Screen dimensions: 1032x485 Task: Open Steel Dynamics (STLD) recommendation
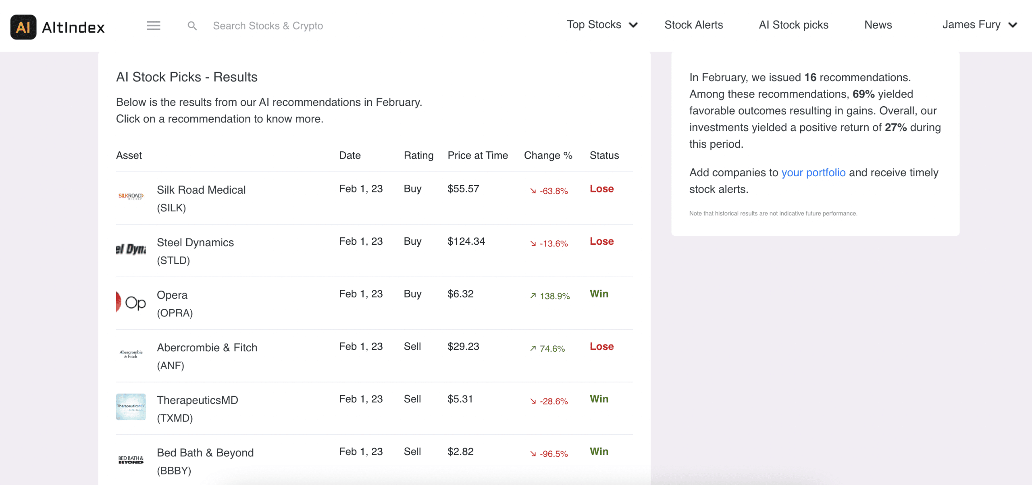click(x=374, y=251)
